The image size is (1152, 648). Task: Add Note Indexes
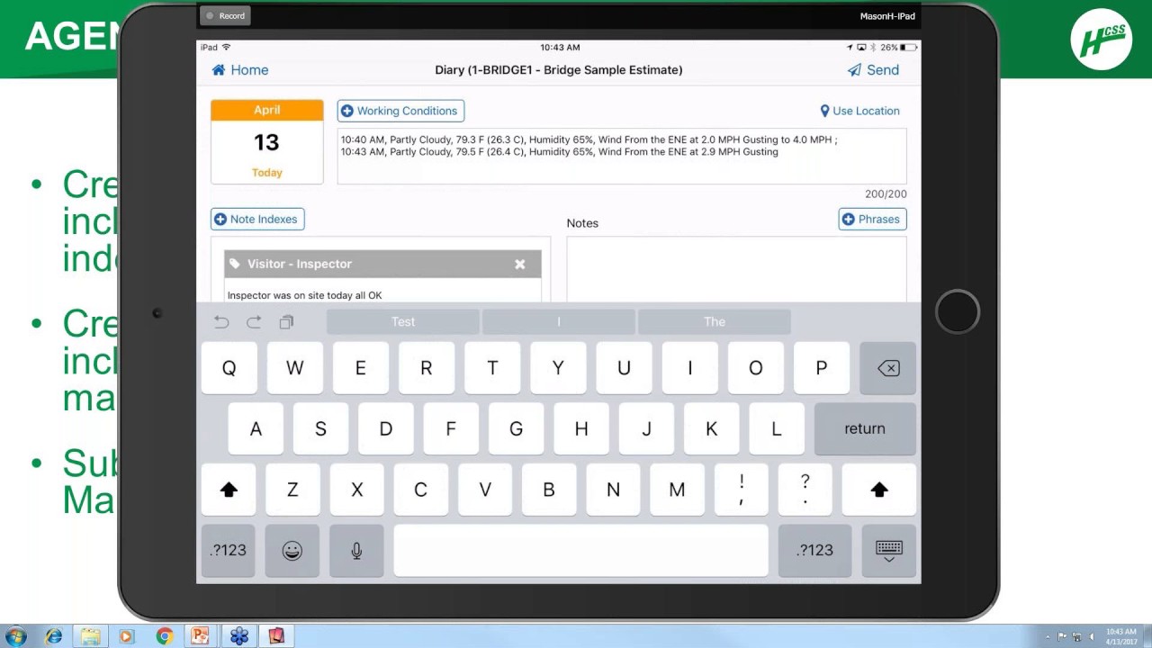pyautogui.click(x=257, y=219)
